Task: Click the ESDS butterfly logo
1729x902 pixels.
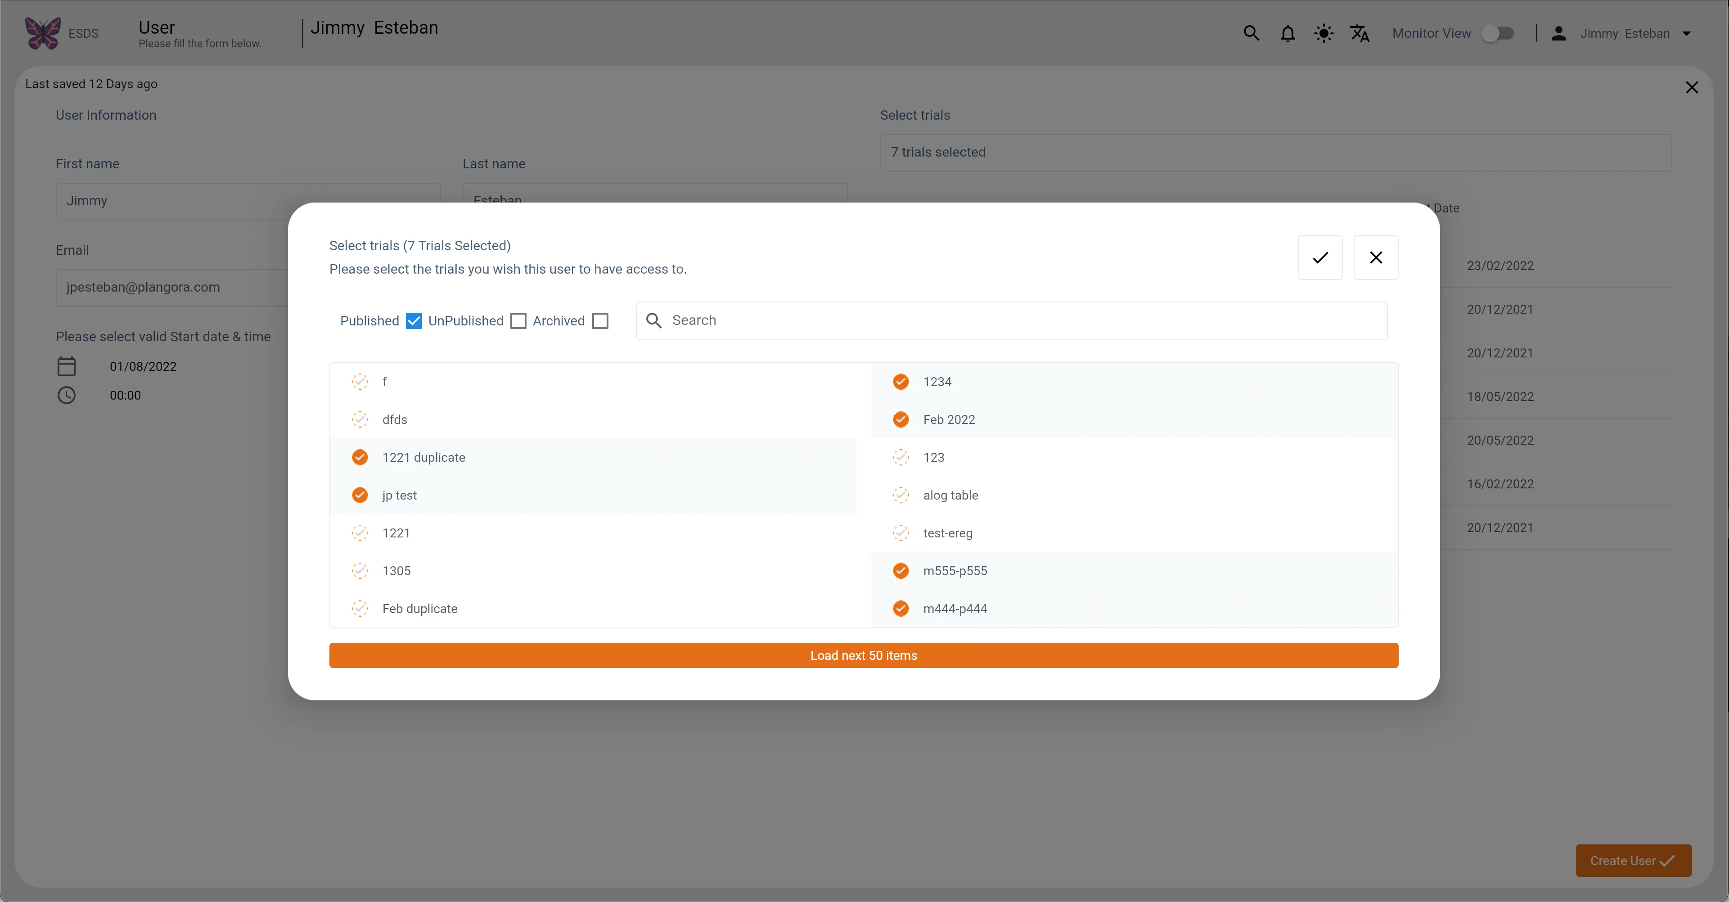Action: point(43,34)
